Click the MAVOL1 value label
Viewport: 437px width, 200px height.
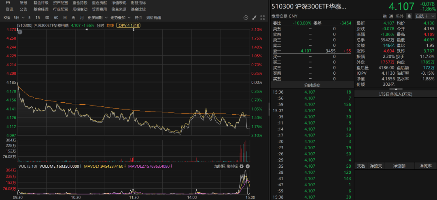pyautogui.click(x=106, y=166)
